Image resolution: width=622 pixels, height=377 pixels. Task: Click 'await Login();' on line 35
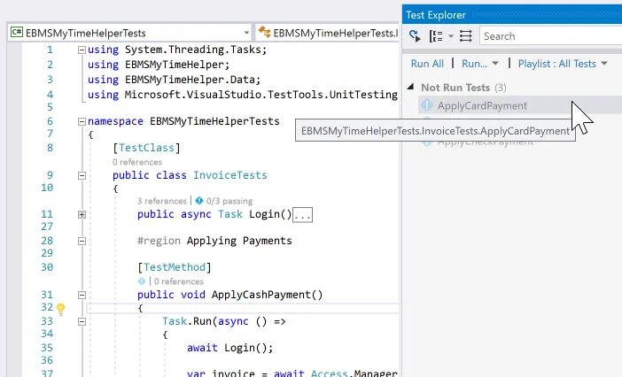point(230,348)
